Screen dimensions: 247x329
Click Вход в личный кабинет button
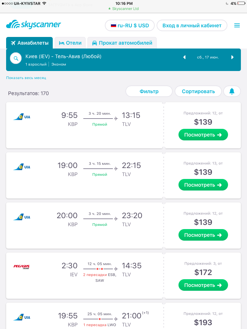(x=192, y=25)
